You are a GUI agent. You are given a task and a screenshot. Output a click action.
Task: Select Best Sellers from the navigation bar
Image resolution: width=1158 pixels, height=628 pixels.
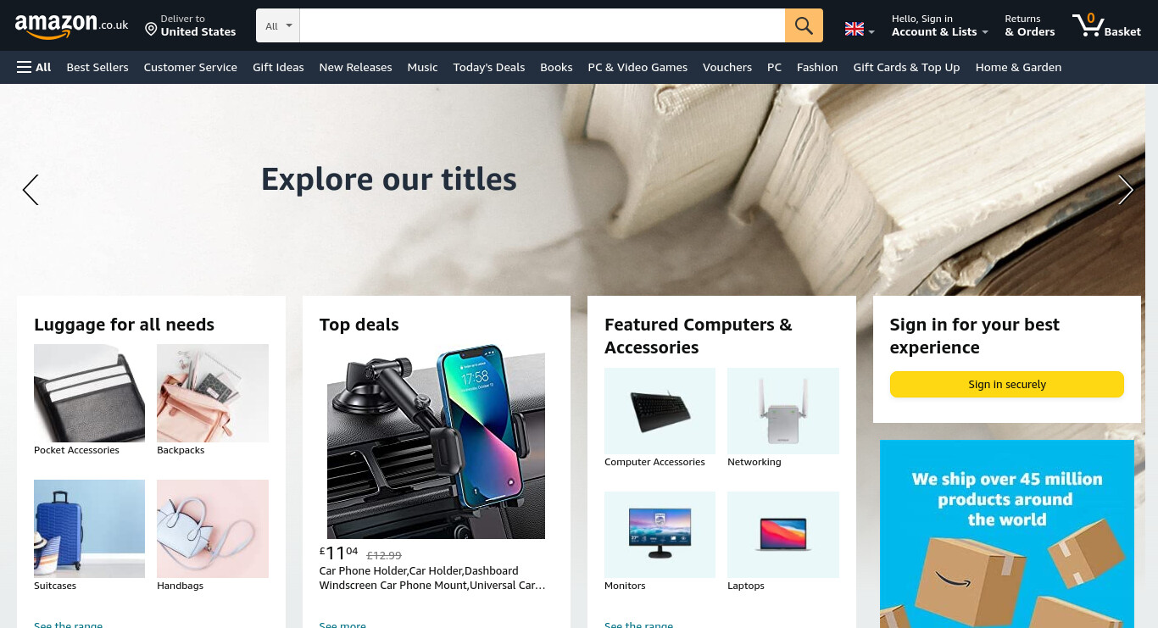coord(97,67)
